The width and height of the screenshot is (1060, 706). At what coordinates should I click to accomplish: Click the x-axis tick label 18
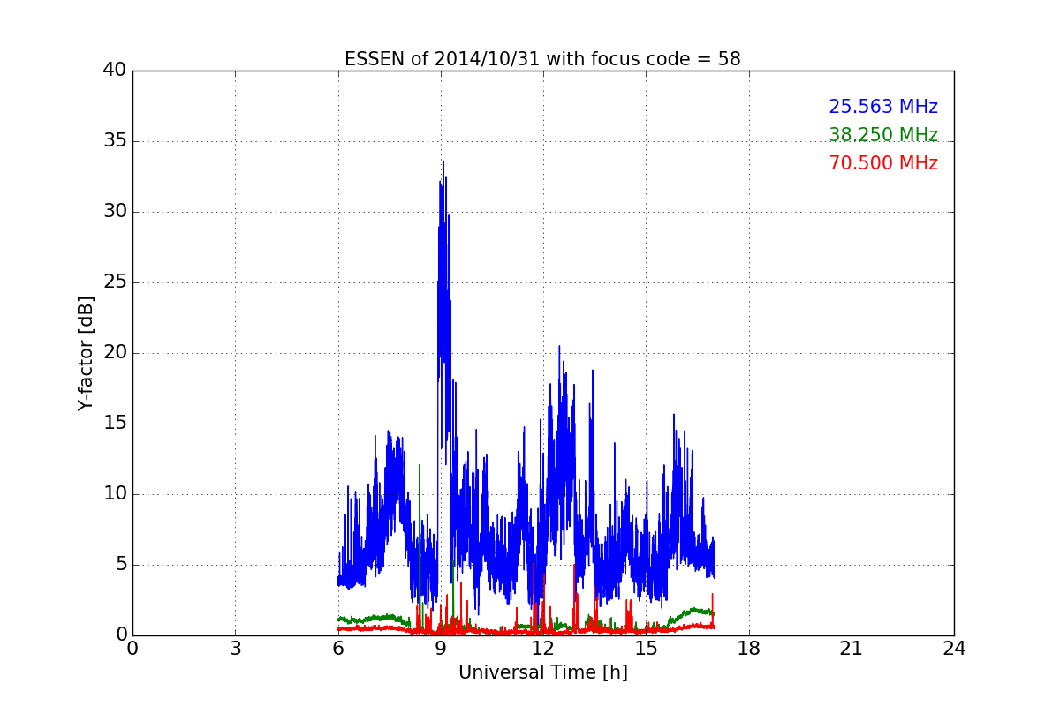coord(749,649)
